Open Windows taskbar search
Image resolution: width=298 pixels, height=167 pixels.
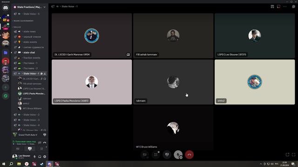[x=11, y=164]
